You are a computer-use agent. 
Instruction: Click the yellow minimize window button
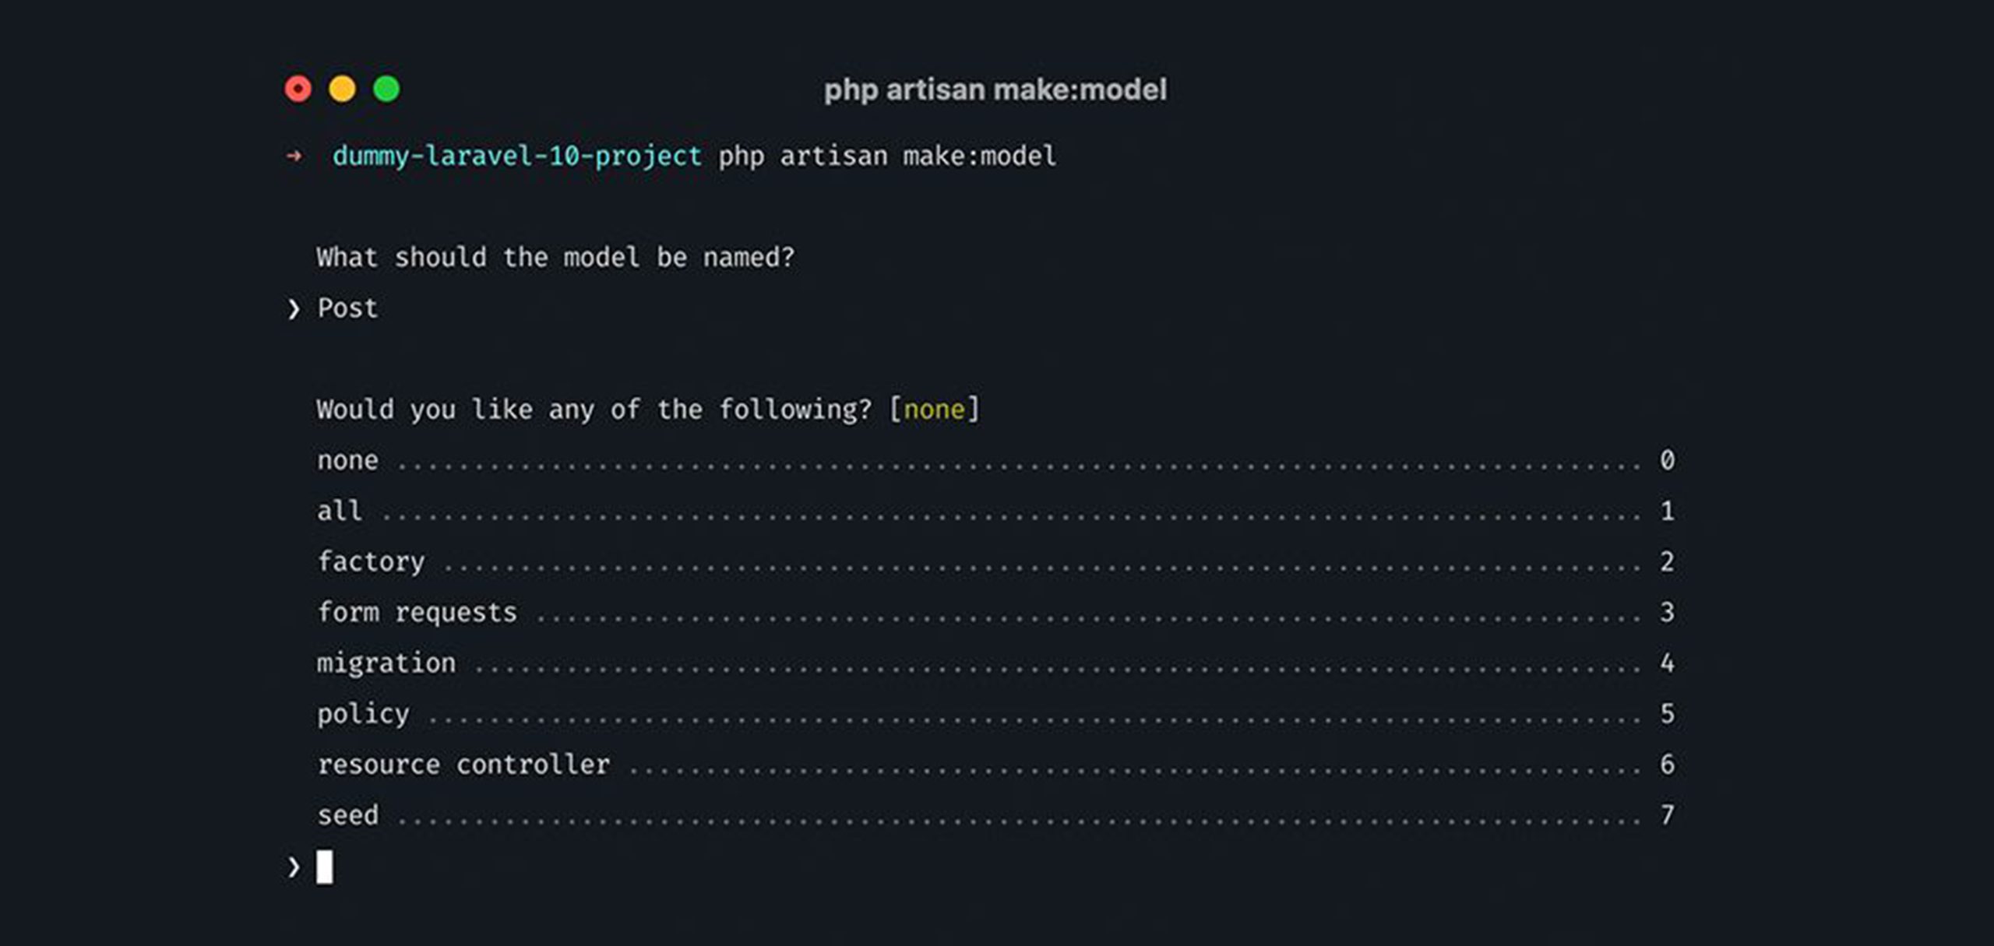(342, 89)
